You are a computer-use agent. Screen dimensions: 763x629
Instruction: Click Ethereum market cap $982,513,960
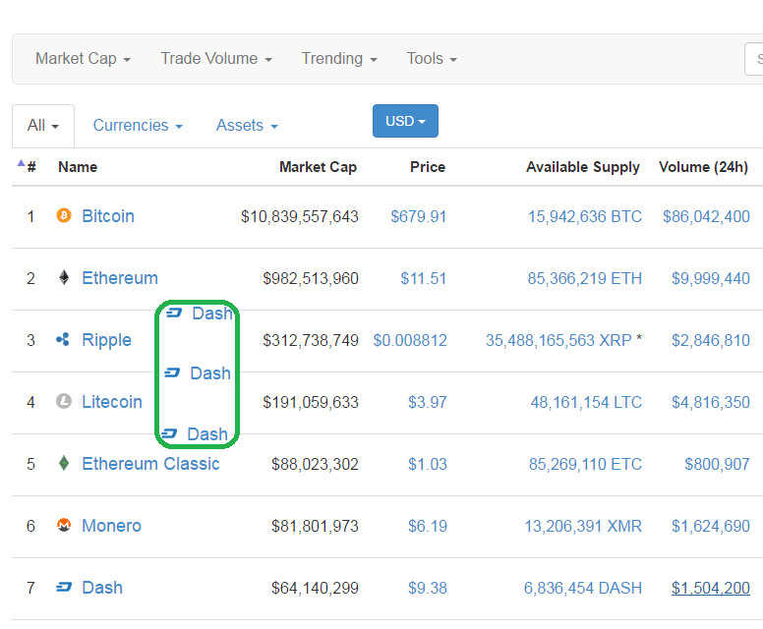click(x=311, y=278)
